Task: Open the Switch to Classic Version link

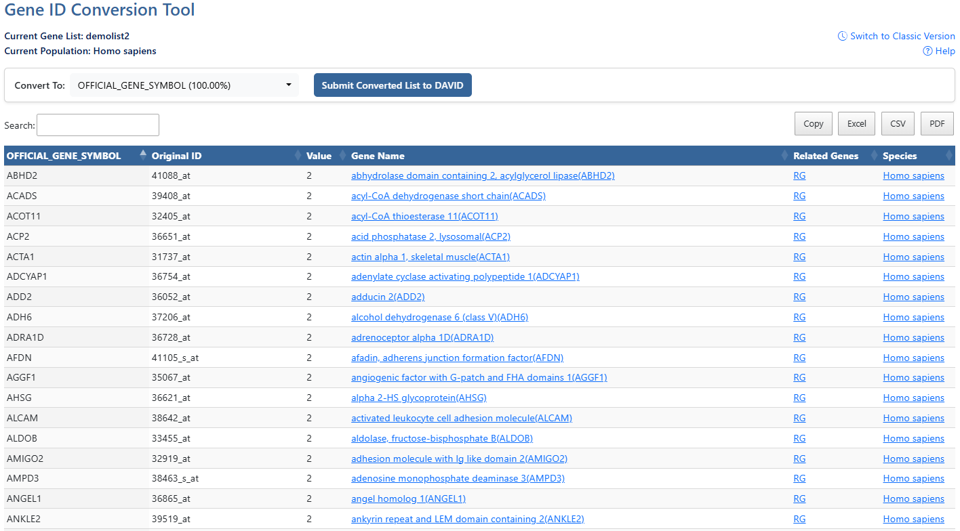Action: (902, 36)
